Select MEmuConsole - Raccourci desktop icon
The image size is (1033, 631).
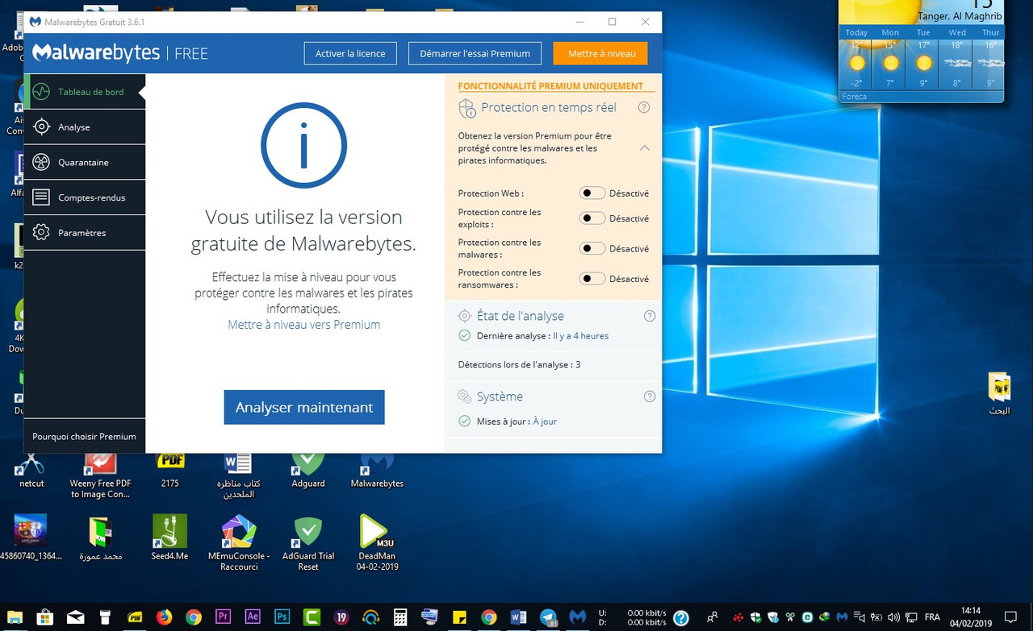(239, 543)
